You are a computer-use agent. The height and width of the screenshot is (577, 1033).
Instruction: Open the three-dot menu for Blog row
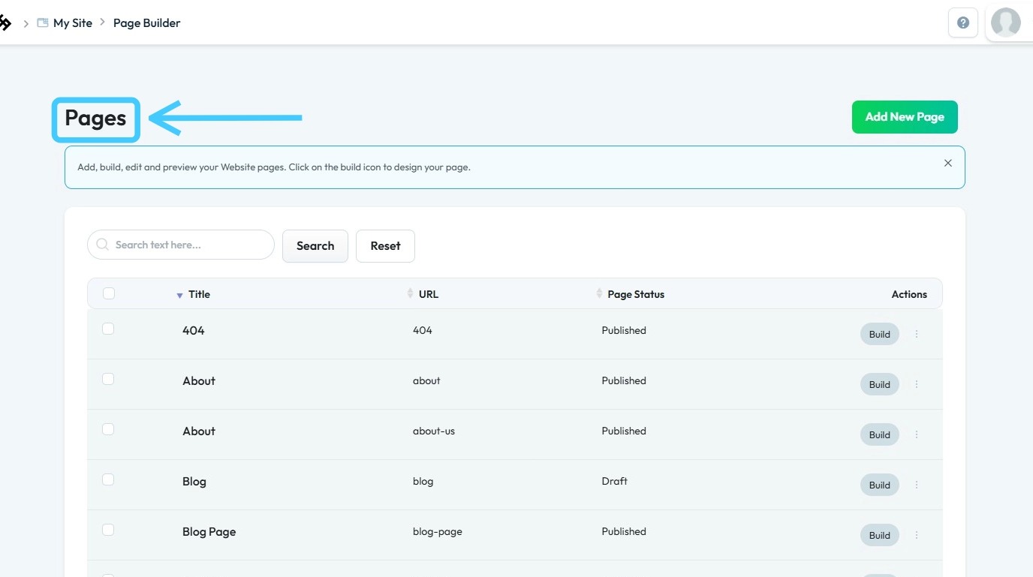[x=917, y=485]
